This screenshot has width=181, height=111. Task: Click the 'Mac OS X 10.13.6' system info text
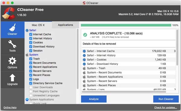(x=168, y=11)
